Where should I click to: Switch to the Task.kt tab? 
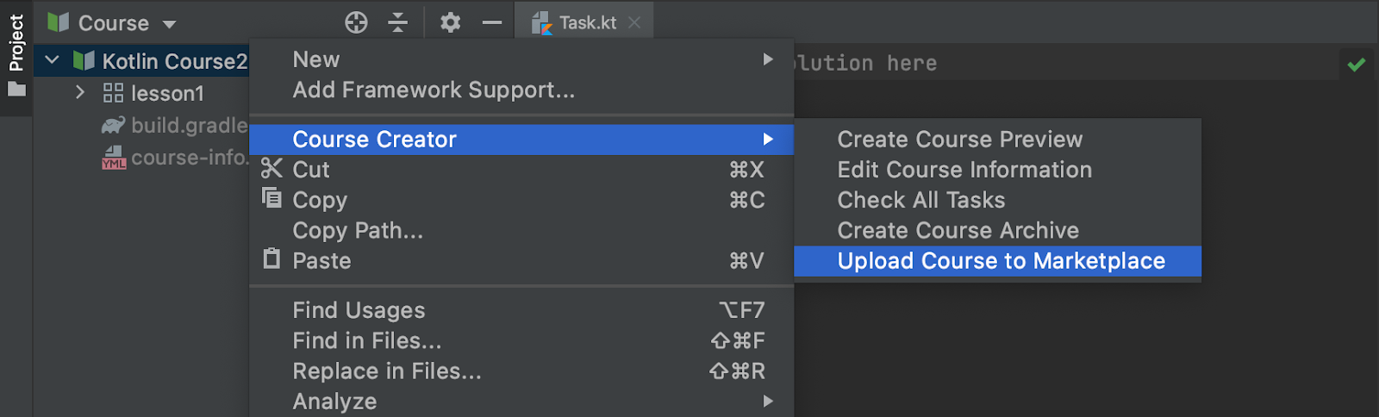click(586, 22)
